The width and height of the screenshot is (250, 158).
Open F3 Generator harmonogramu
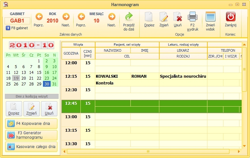click(x=31, y=135)
